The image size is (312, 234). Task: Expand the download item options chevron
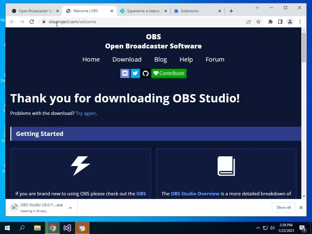pyautogui.click(x=70, y=208)
